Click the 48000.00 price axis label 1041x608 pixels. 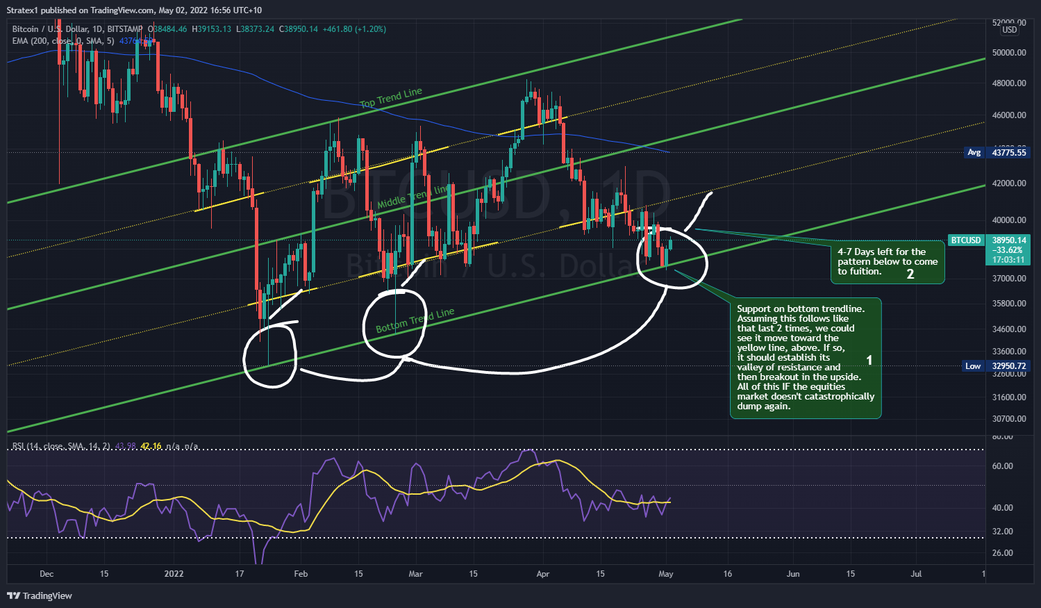pyautogui.click(x=1009, y=83)
